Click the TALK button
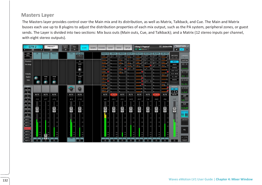Screen dimensions: 262x185 pyautogui.click(x=74, y=47)
